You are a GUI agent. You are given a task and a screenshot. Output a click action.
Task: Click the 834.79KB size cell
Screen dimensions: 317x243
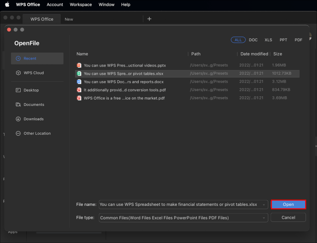(281, 89)
